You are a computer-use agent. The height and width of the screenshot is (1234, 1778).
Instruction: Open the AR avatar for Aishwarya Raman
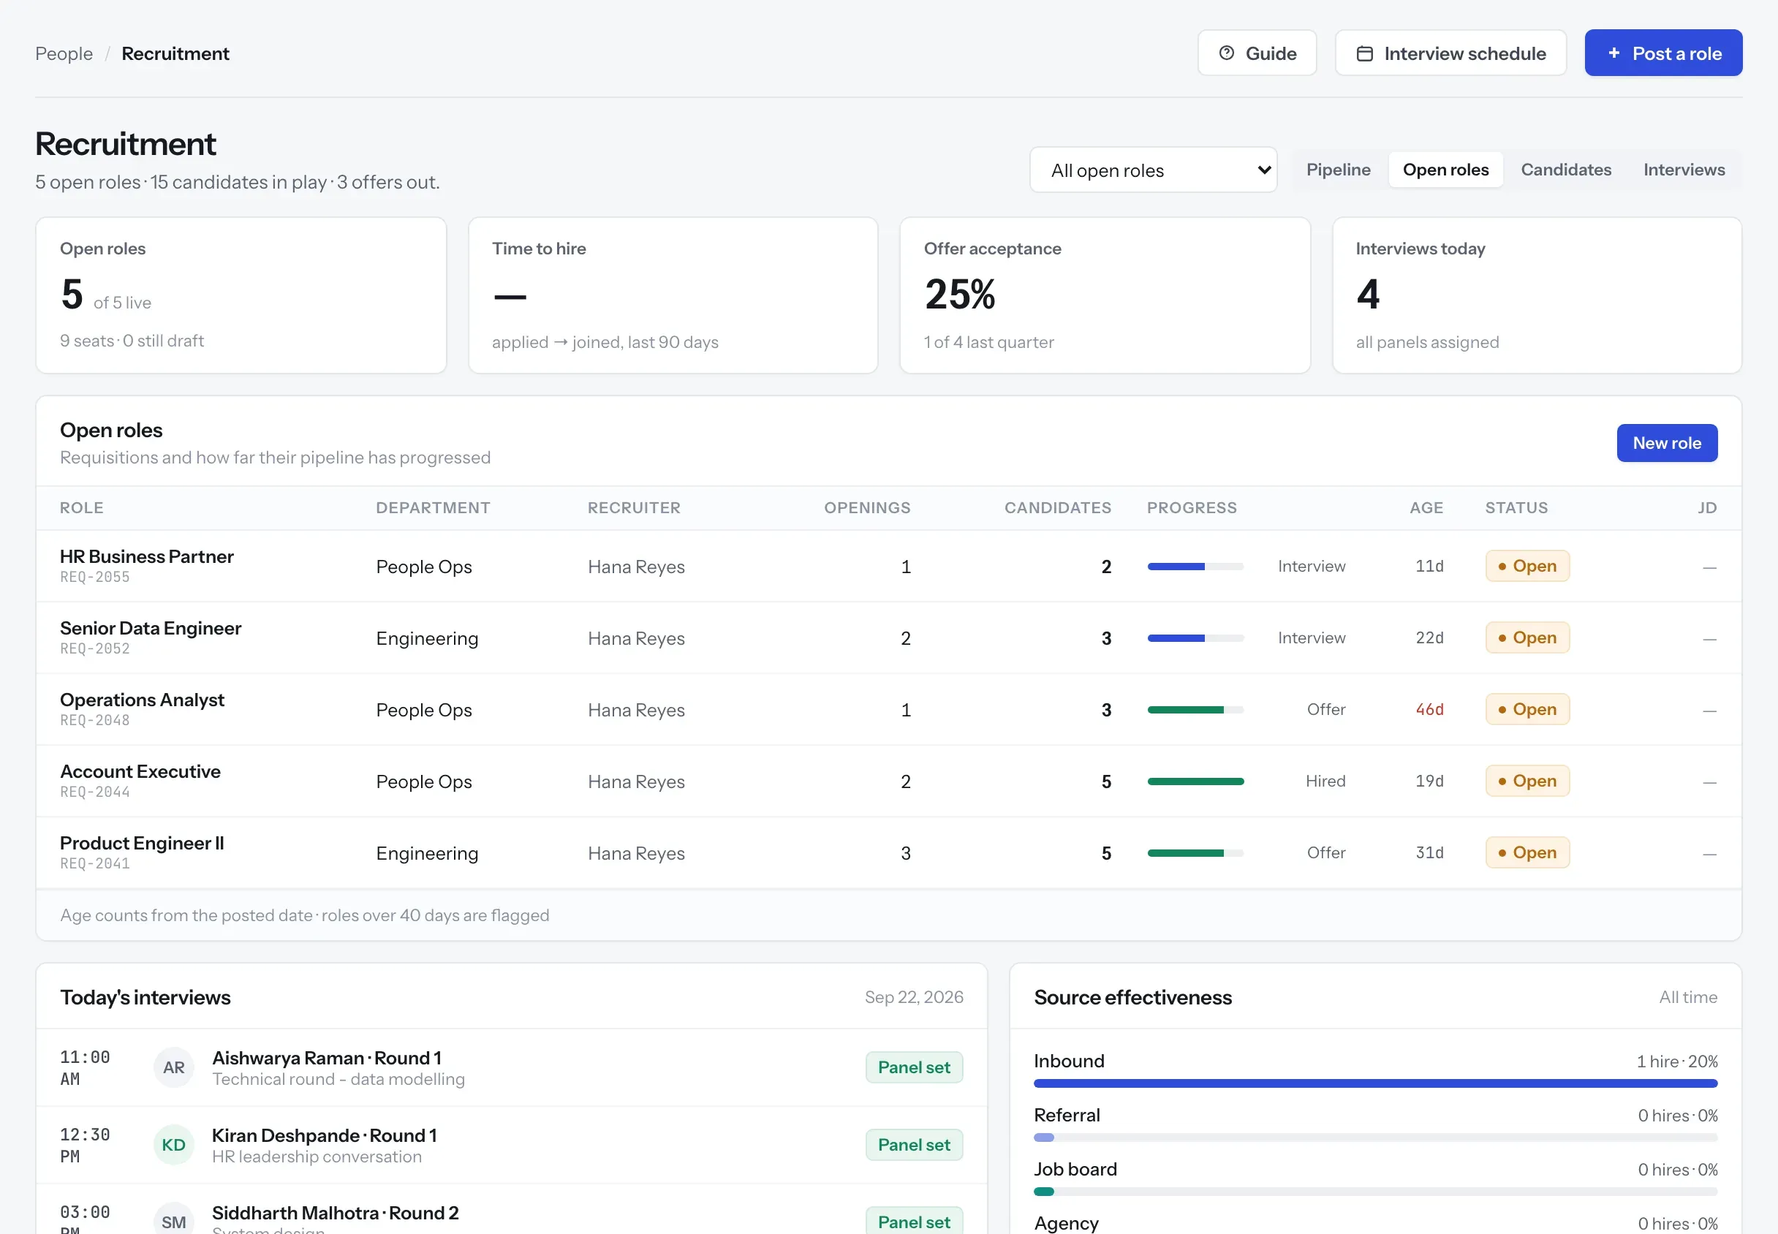(173, 1067)
